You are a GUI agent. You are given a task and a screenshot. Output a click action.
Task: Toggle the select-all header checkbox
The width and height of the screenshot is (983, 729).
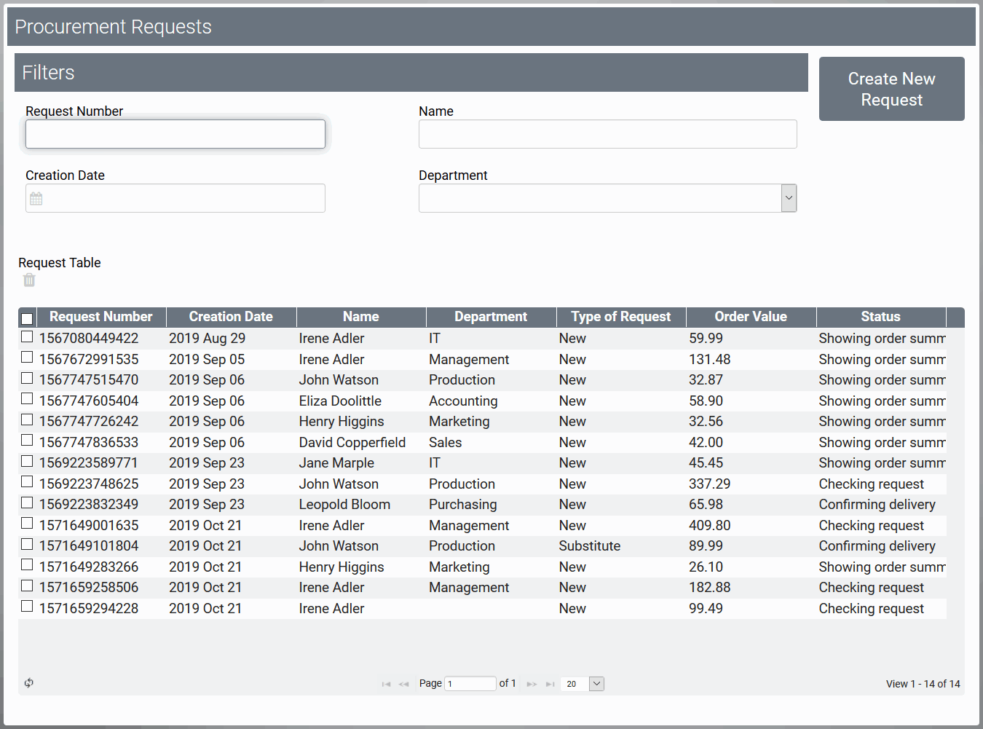[x=27, y=318]
